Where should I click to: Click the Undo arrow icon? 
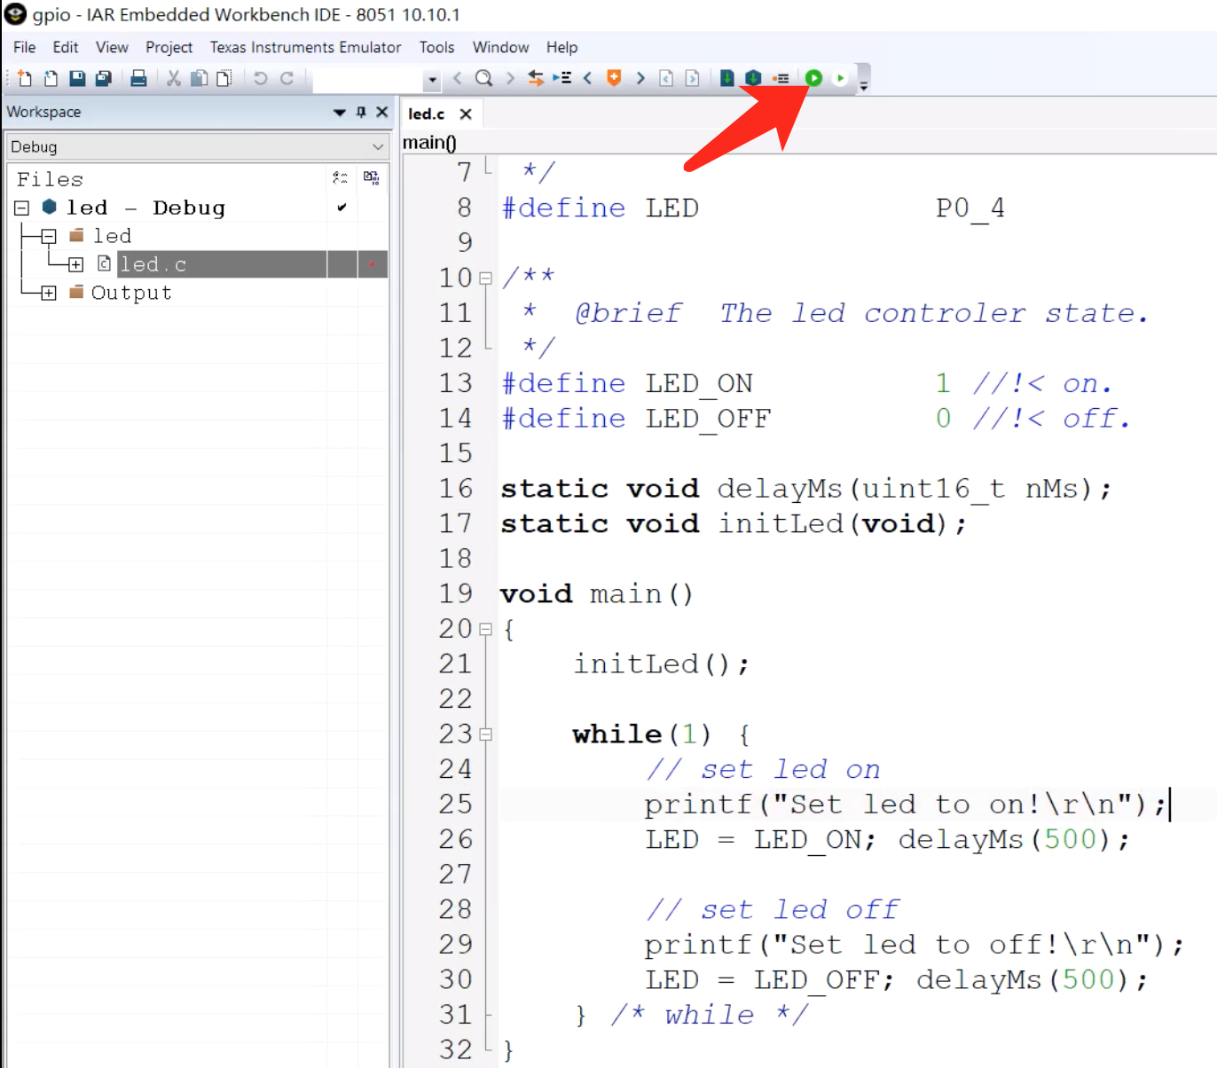pyautogui.click(x=260, y=78)
